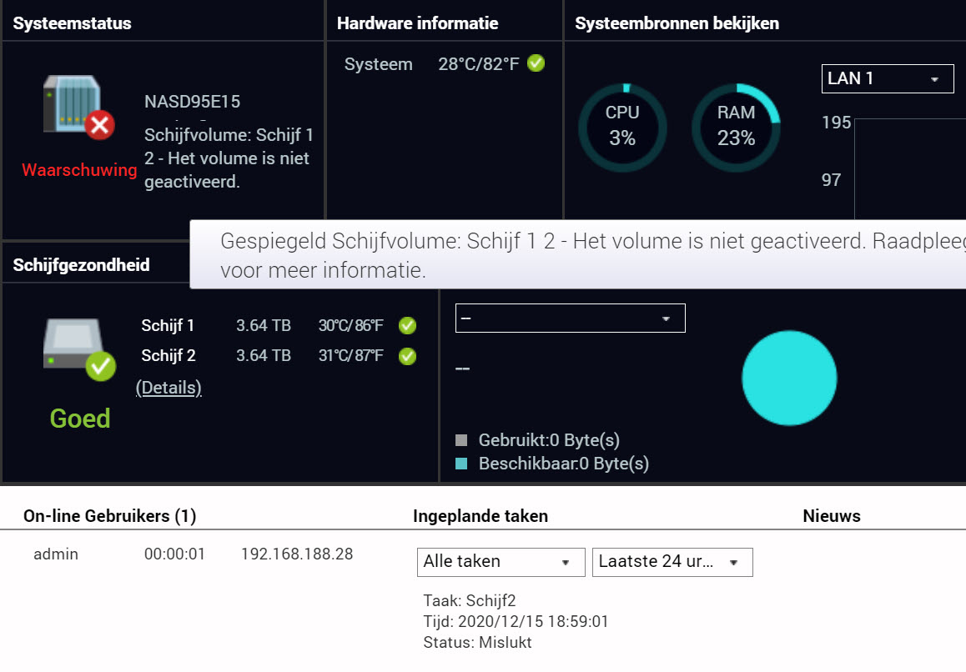966x672 pixels.
Task: Click the green check for Schijf 2
Action: point(407,356)
